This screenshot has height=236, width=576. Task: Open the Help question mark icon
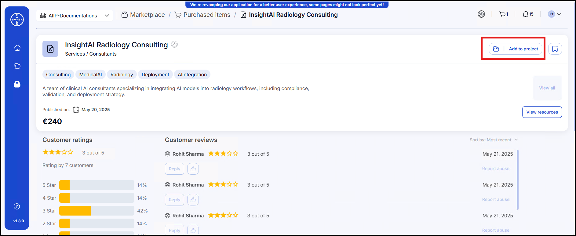17,206
